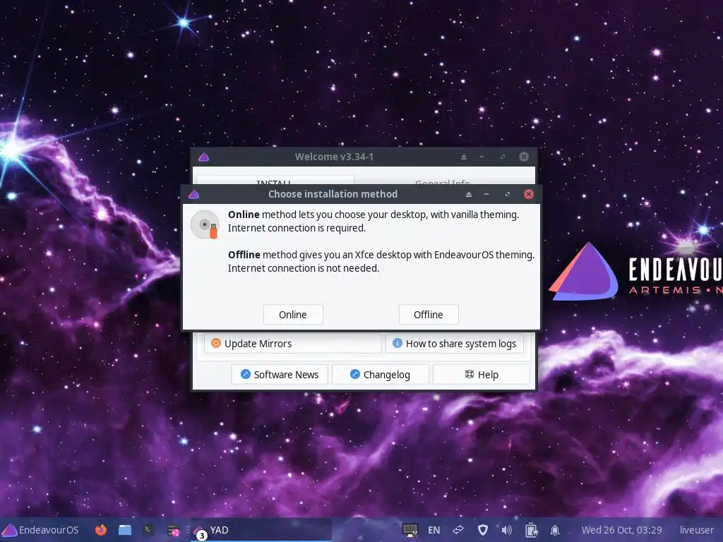Click the shade arrow in Welcome window titlebar
The image size is (723, 542).
click(464, 157)
